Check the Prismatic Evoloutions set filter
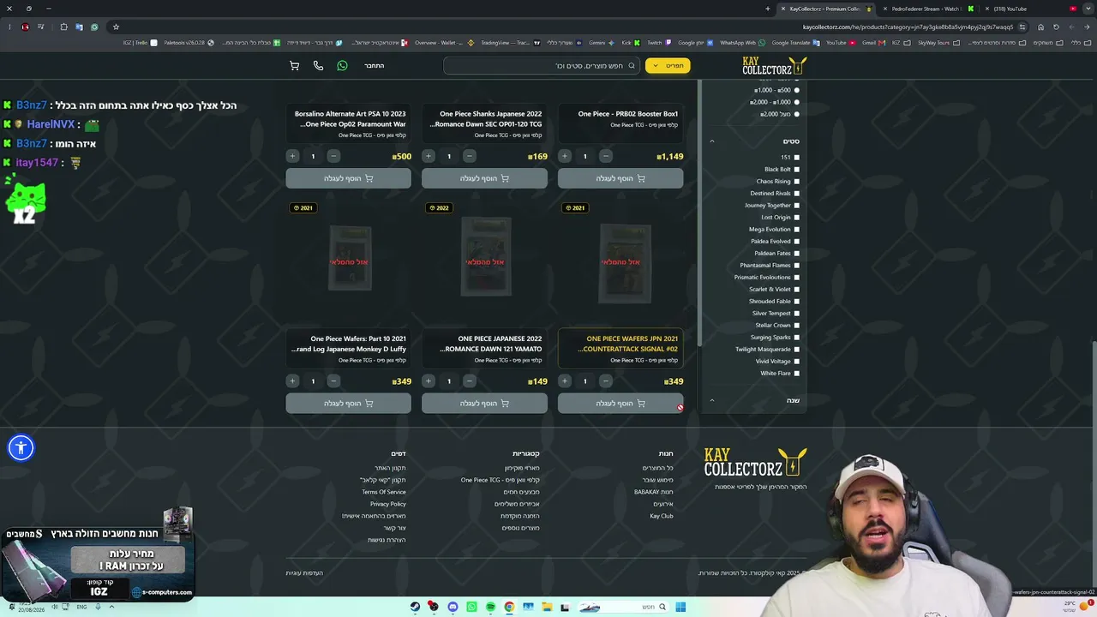The width and height of the screenshot is (1097, 617). [x=796, y=278]
